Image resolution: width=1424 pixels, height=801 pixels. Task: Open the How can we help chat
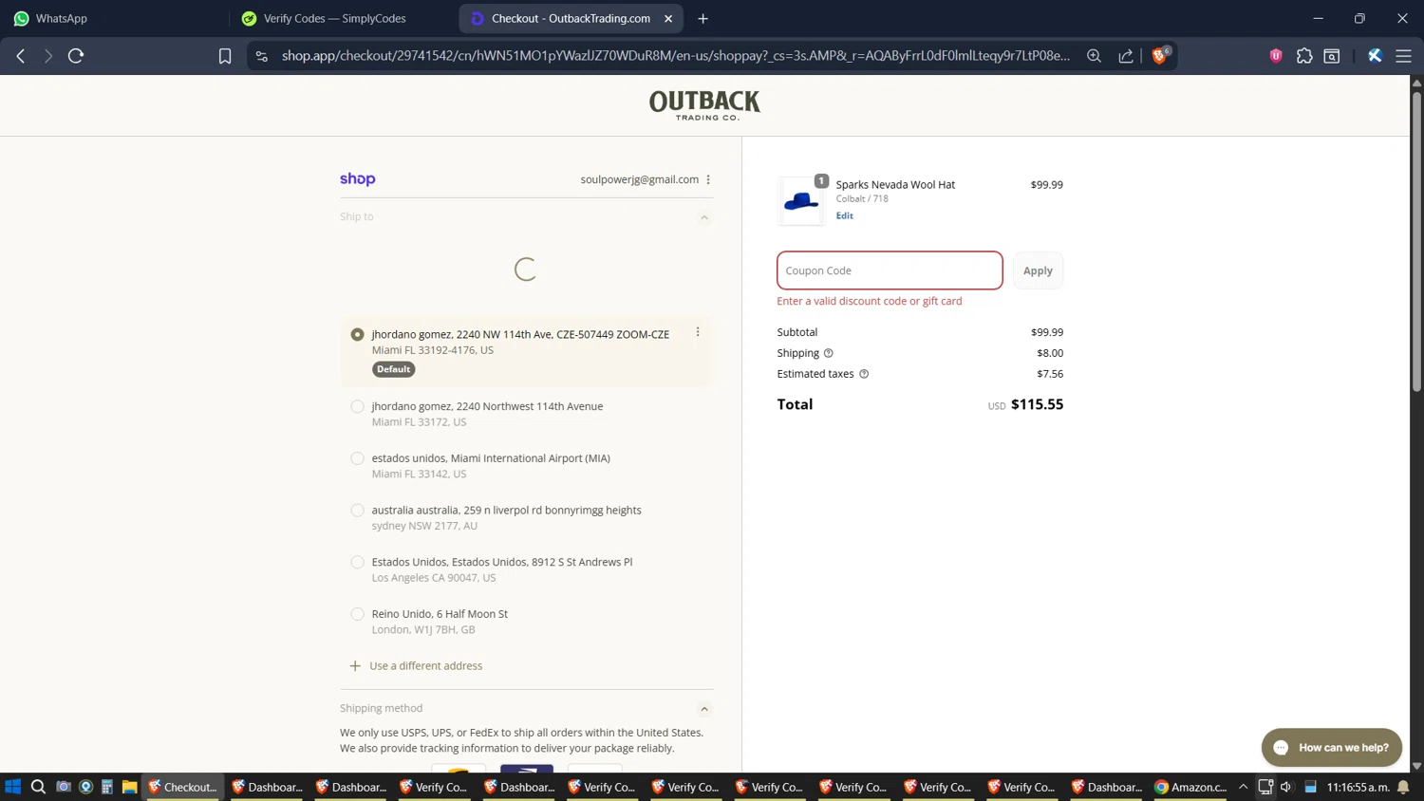1331,747
